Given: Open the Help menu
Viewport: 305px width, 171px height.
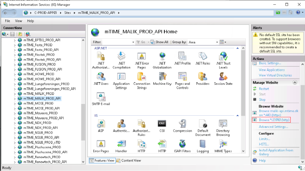Looking at the screenshot, I should pos(30,21).
